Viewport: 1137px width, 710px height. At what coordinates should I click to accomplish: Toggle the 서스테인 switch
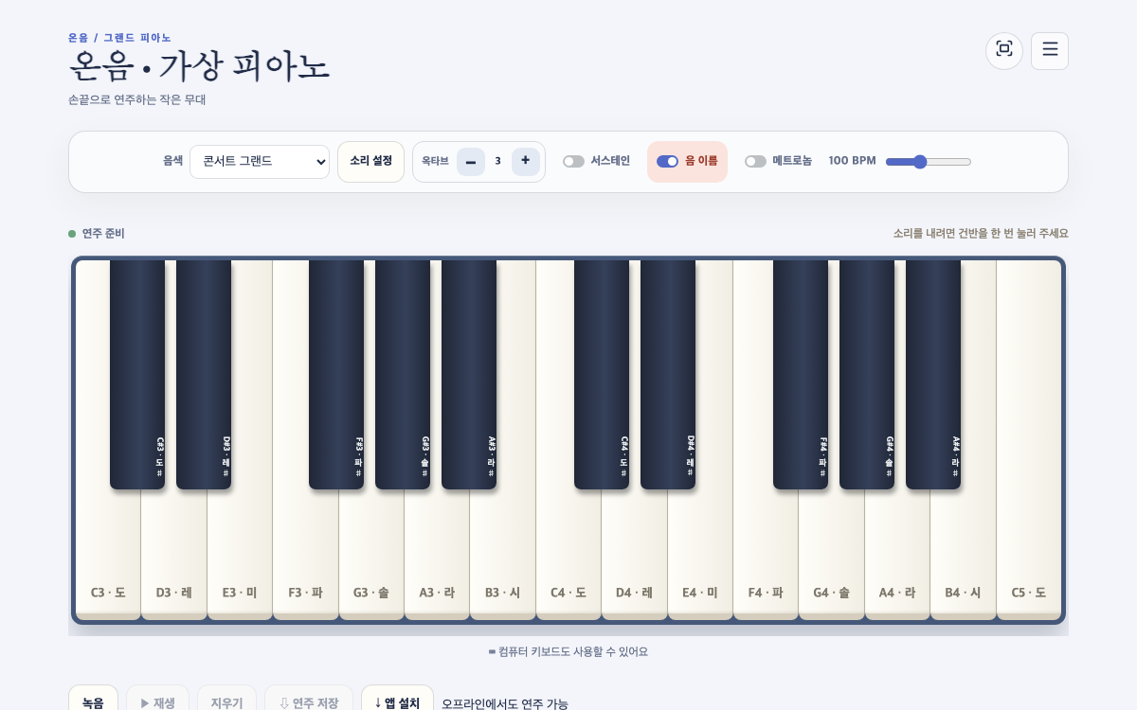tap(573, 161)
